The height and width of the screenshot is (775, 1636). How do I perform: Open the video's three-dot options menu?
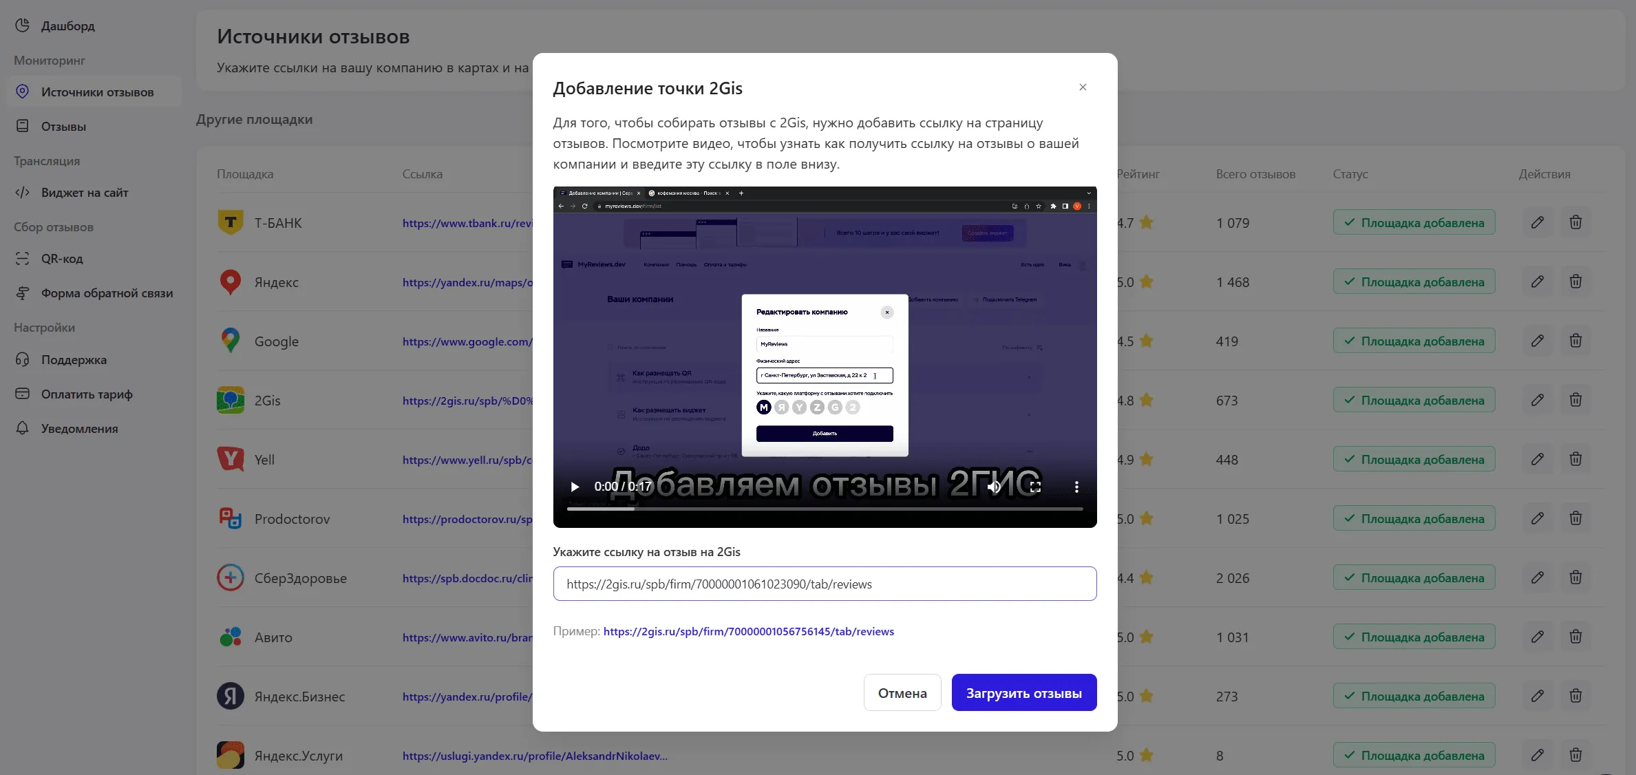[1076, 487]
